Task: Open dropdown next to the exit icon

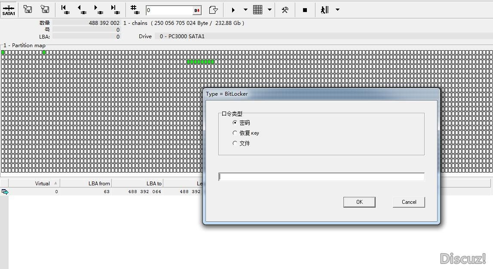Action: click(337, 10)
